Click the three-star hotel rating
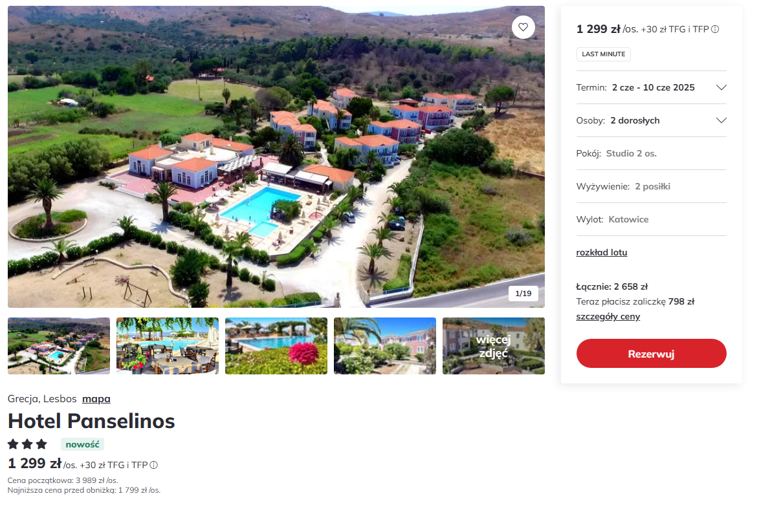Viewport: 759px width, 505px height. coord(27,444)
